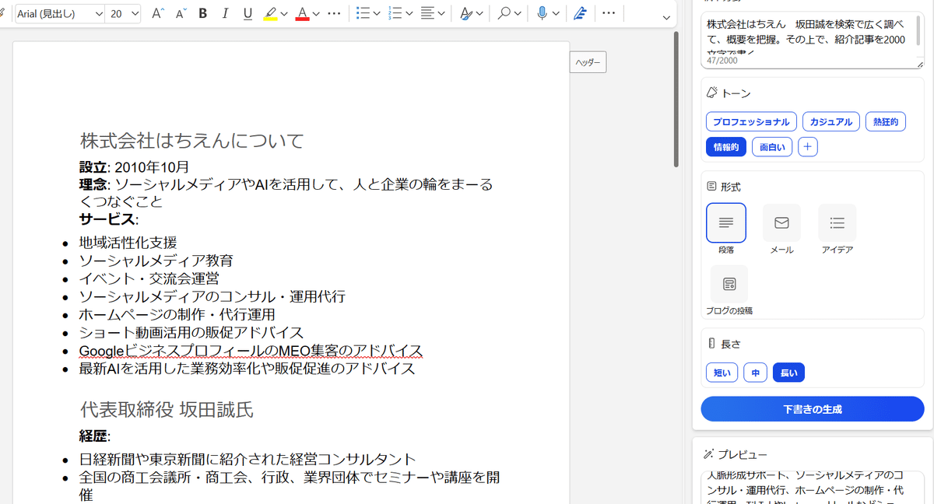Choose the ブログの投稿 format icon

tap(729, 284)
